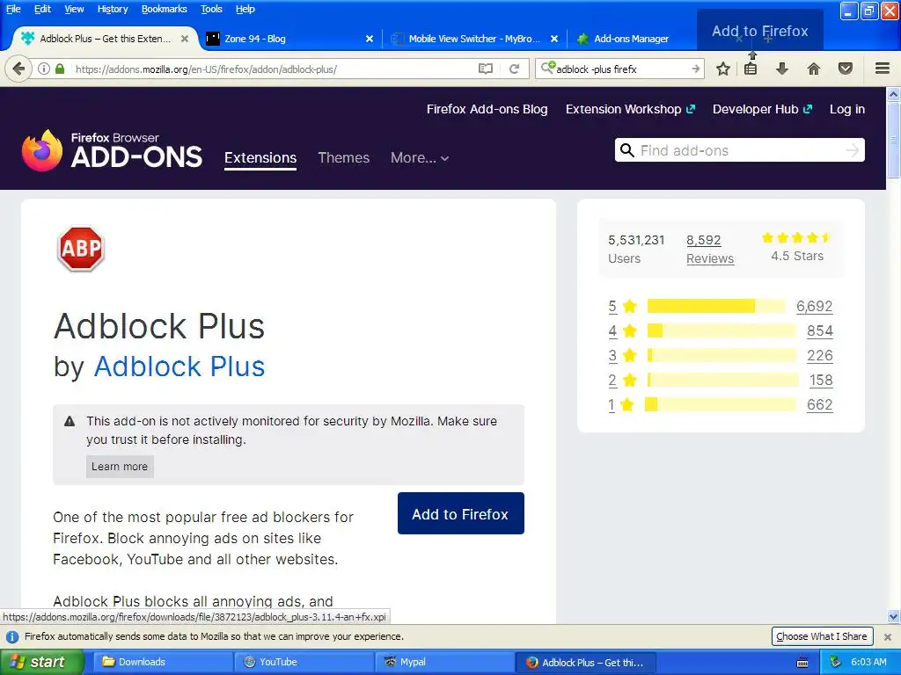
Task: Close the Zone 94 - Blog tab
Action: point(370,39)
